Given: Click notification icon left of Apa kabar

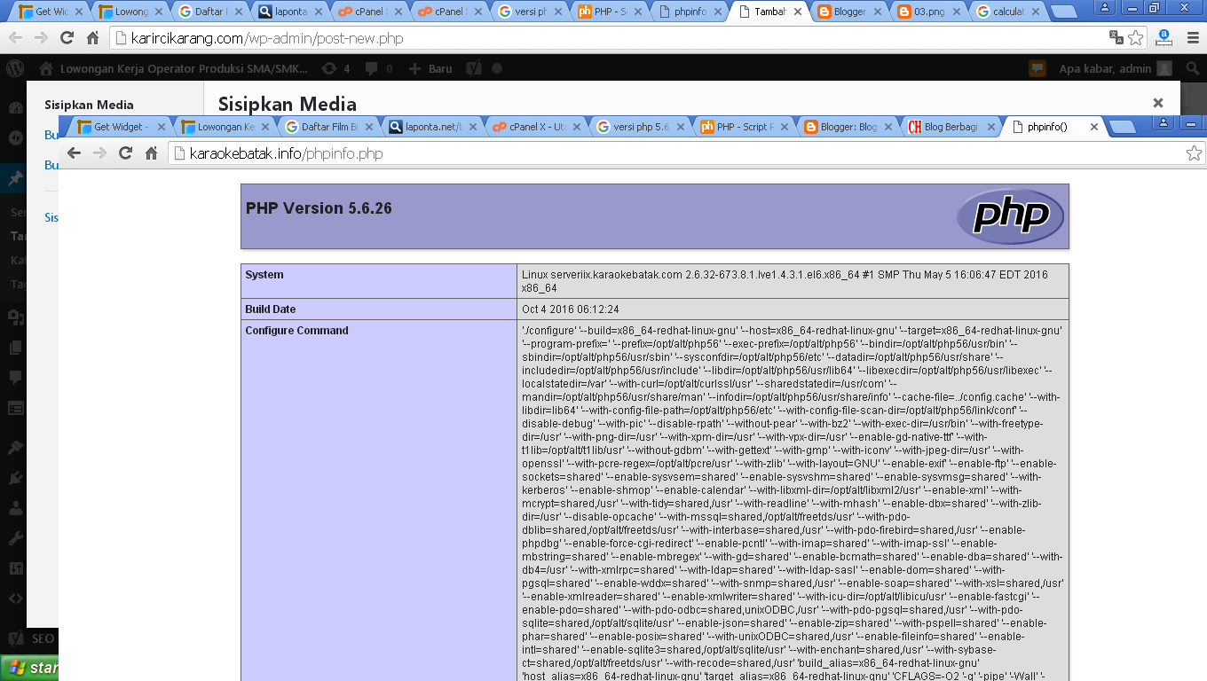Looking at the screenshot, I should (x=1037, y=68).
